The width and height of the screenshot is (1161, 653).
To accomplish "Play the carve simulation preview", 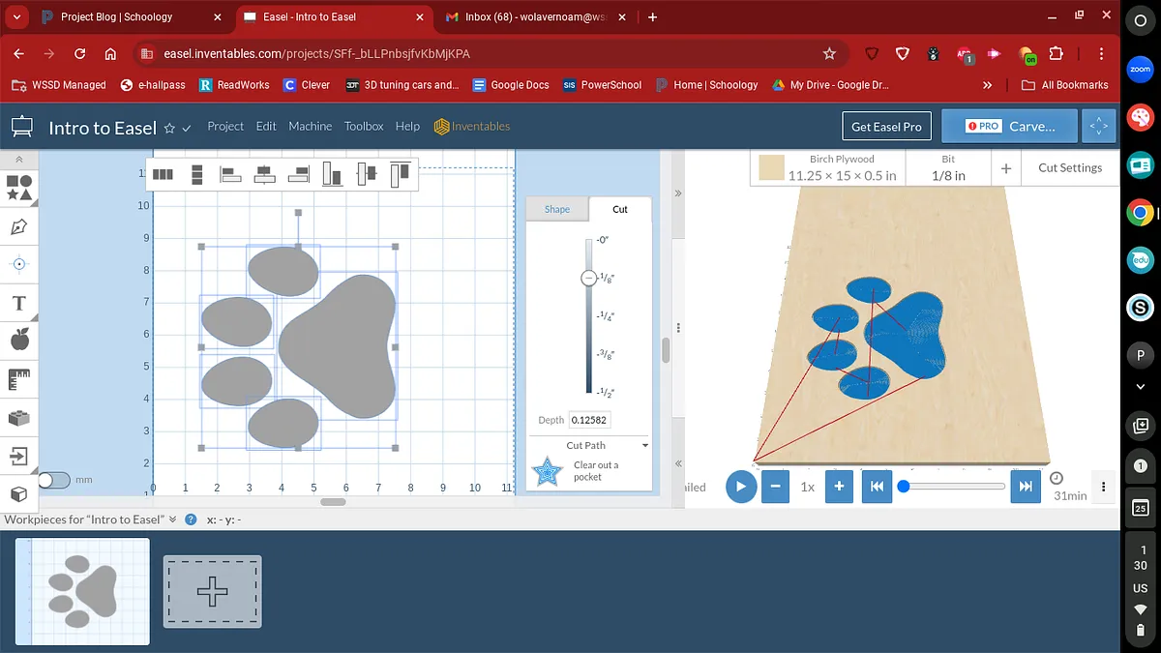I will click(x=740, y=487).
